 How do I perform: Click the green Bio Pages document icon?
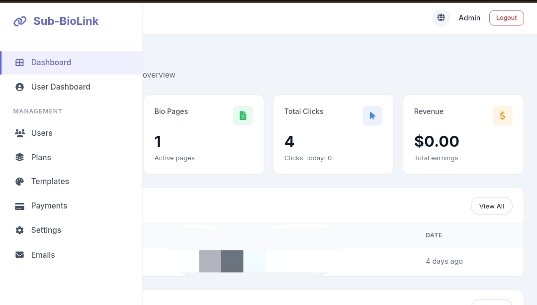[x=243, y=116]
